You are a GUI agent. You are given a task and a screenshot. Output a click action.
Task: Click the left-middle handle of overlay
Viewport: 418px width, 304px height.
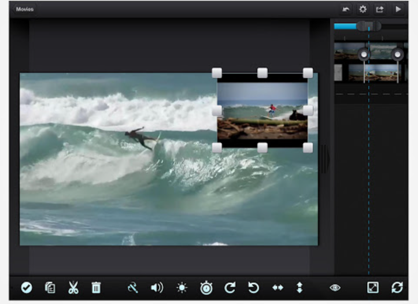pos(217,110)
